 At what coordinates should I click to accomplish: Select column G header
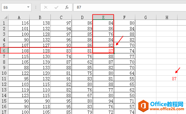146,17
